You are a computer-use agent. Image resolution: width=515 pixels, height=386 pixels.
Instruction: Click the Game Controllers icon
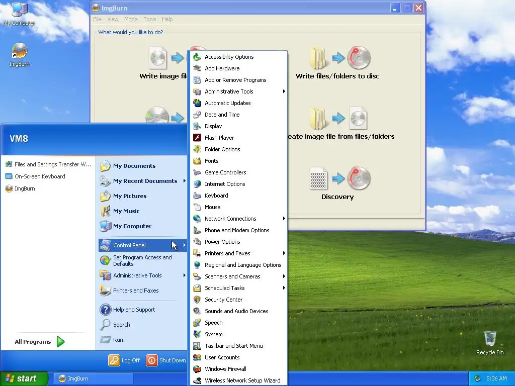click(x=197, y=172)
